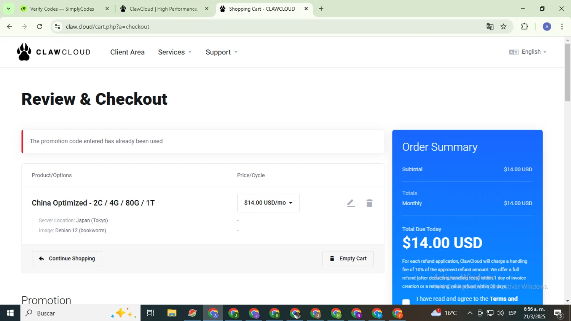571x321 pixels.
Task: Open network icon in system tray
Action: [x=490, y=313]
